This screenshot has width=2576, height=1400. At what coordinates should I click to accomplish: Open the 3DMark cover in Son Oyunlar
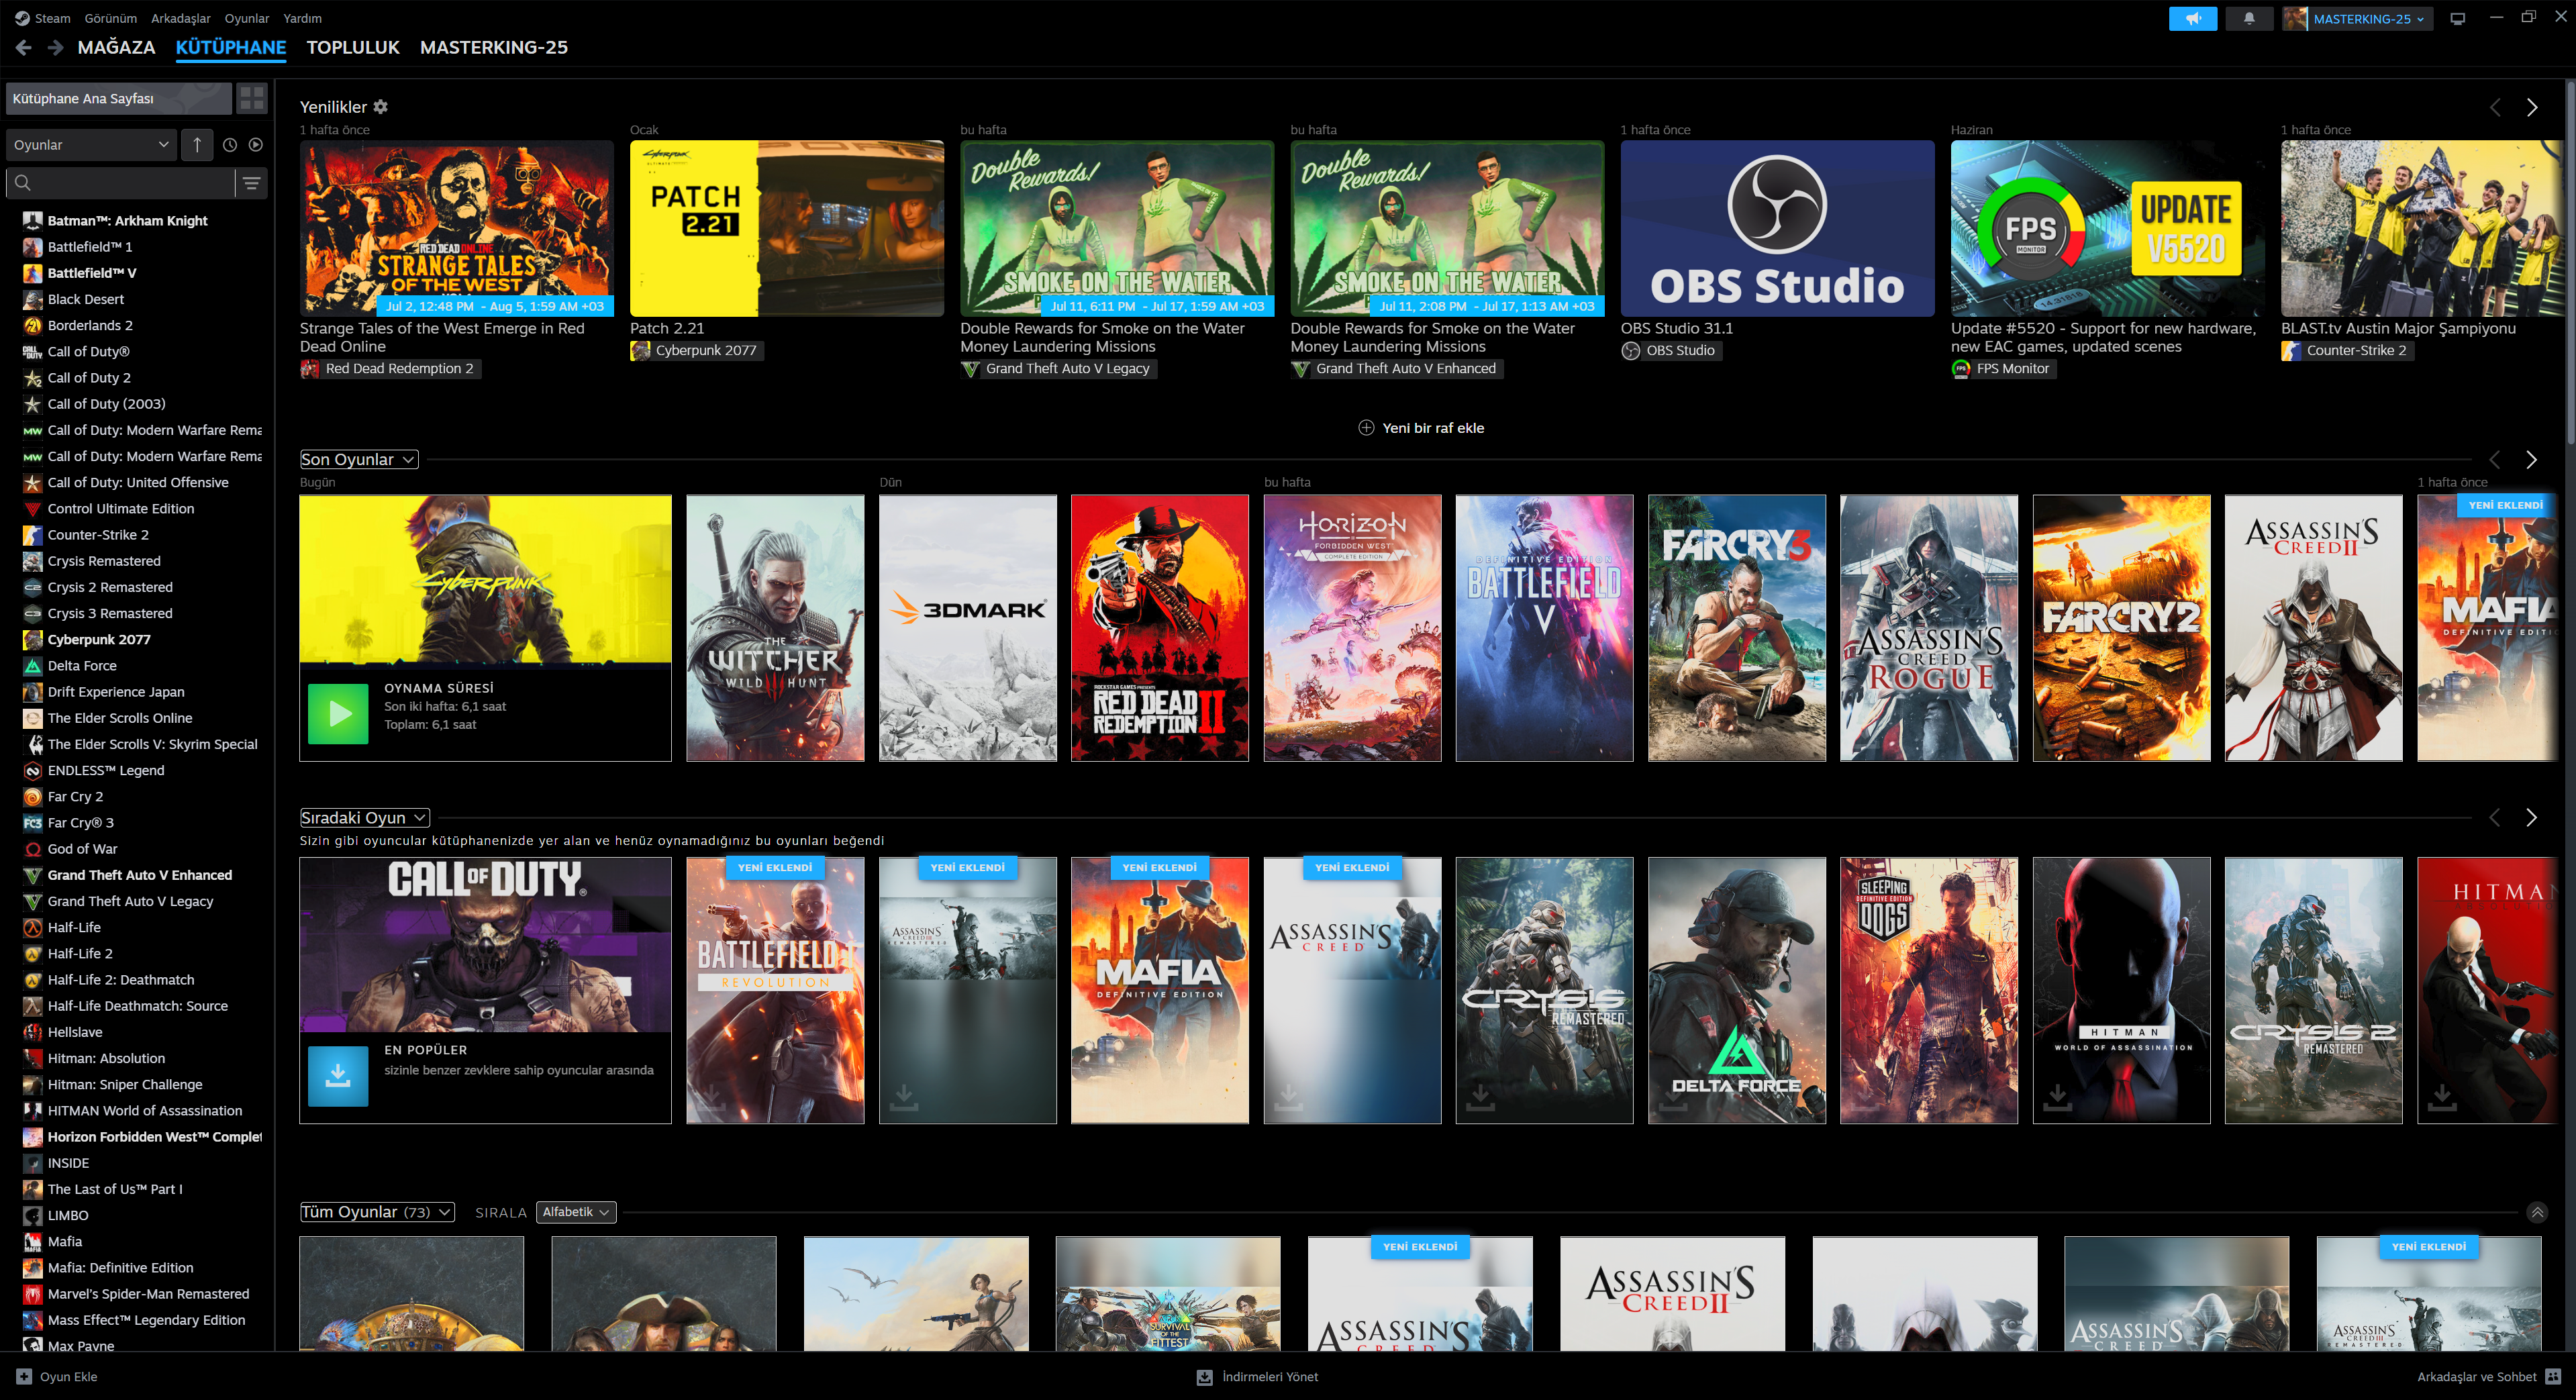[x=967, y=628]
